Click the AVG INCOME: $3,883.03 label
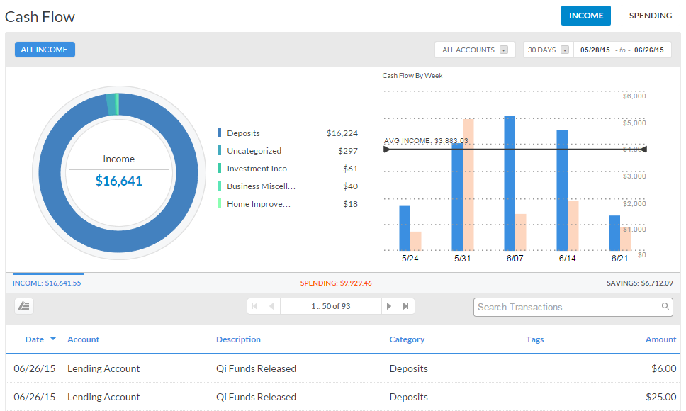 (426, 141)
